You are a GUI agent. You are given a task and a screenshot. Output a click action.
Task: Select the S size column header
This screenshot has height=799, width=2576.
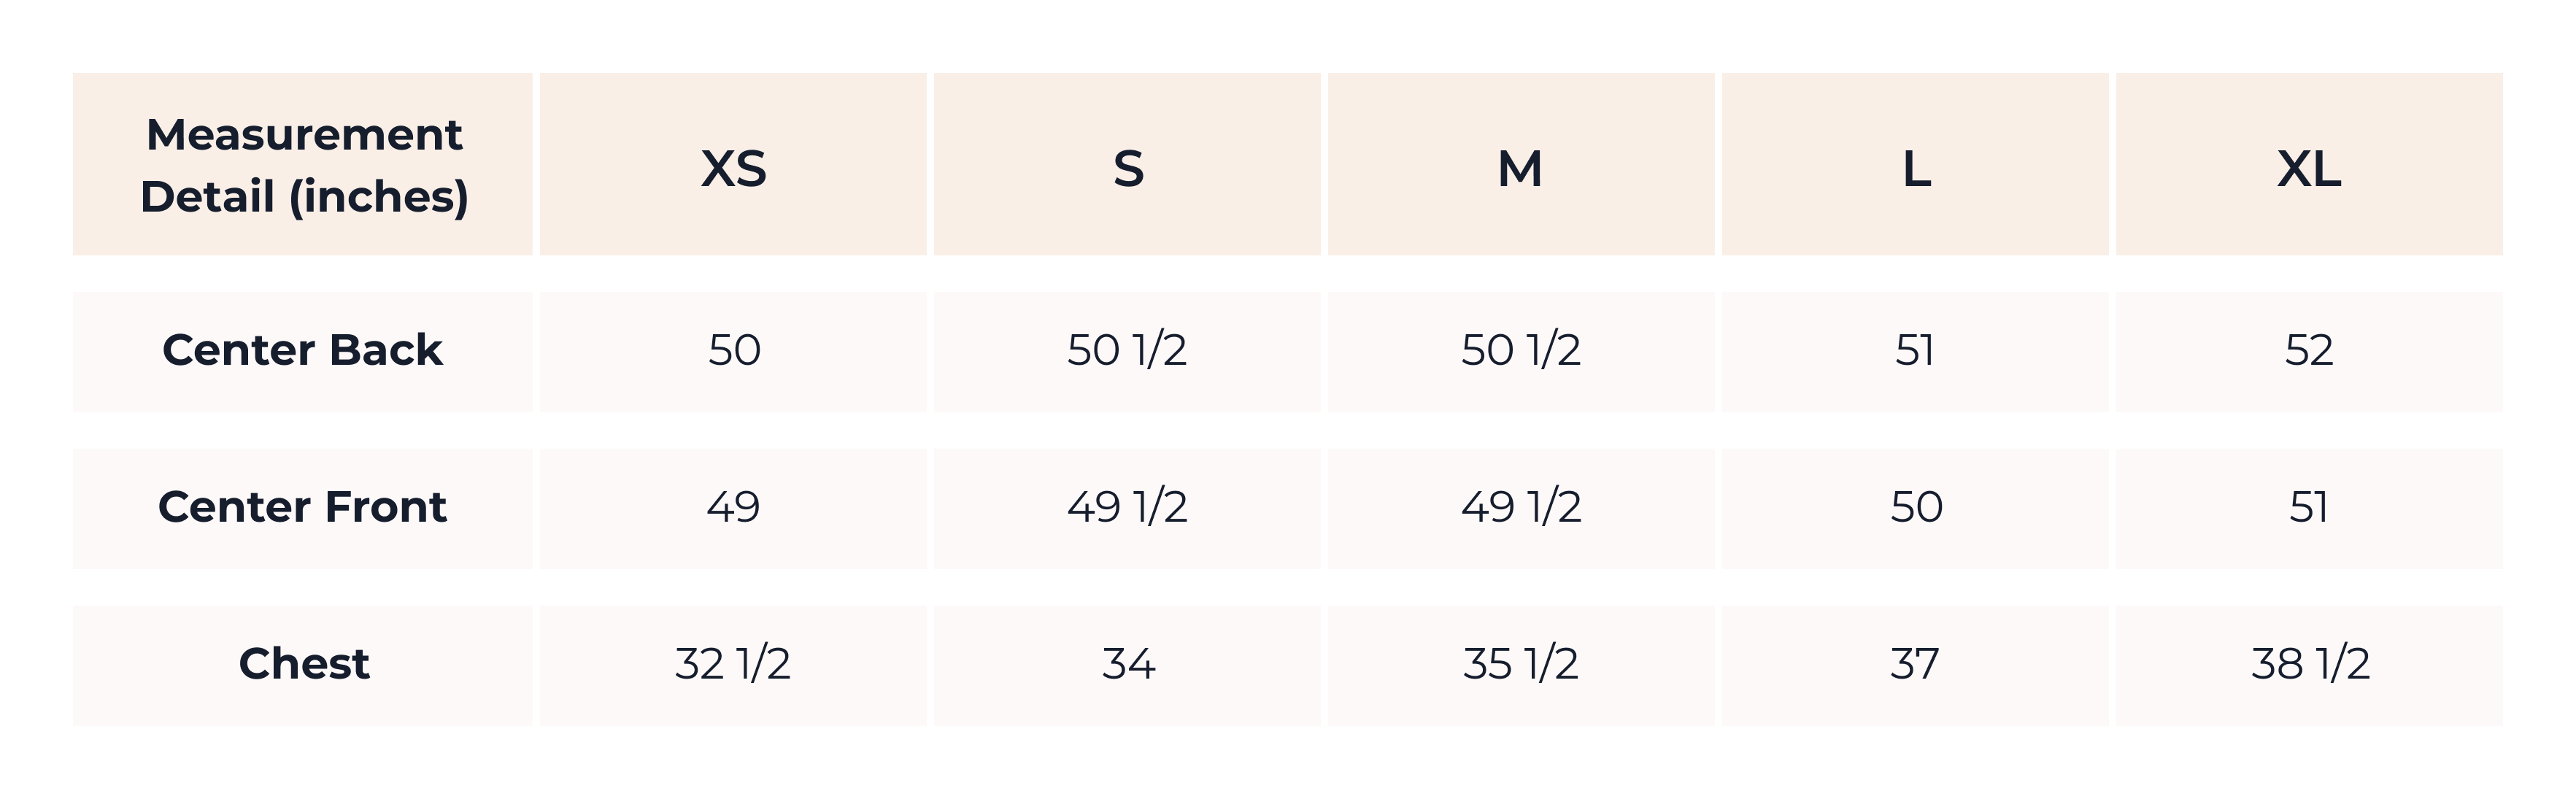[x=1127, y=164]
